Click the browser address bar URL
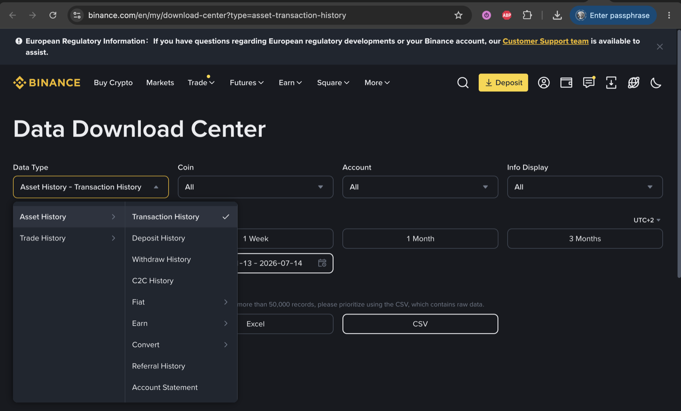The width and height of the screenshot is (681, 411). point(217,15)
